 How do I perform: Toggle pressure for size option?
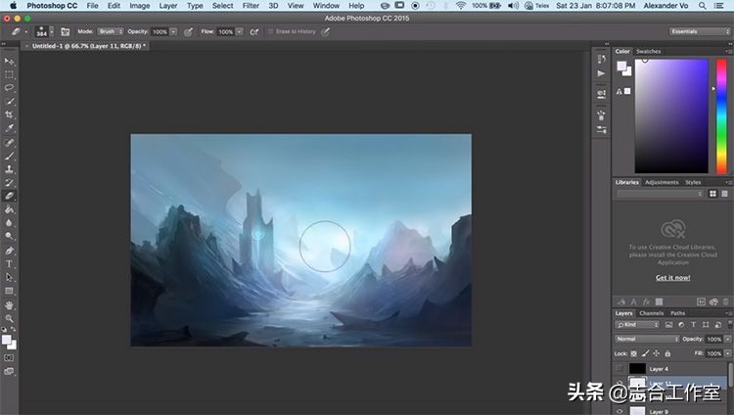(325, 32)
